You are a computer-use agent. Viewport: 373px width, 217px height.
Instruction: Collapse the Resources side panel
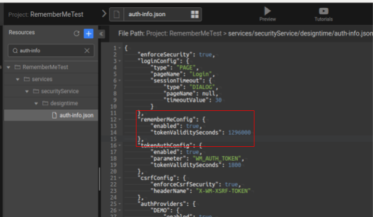click(x=101, y=34)
